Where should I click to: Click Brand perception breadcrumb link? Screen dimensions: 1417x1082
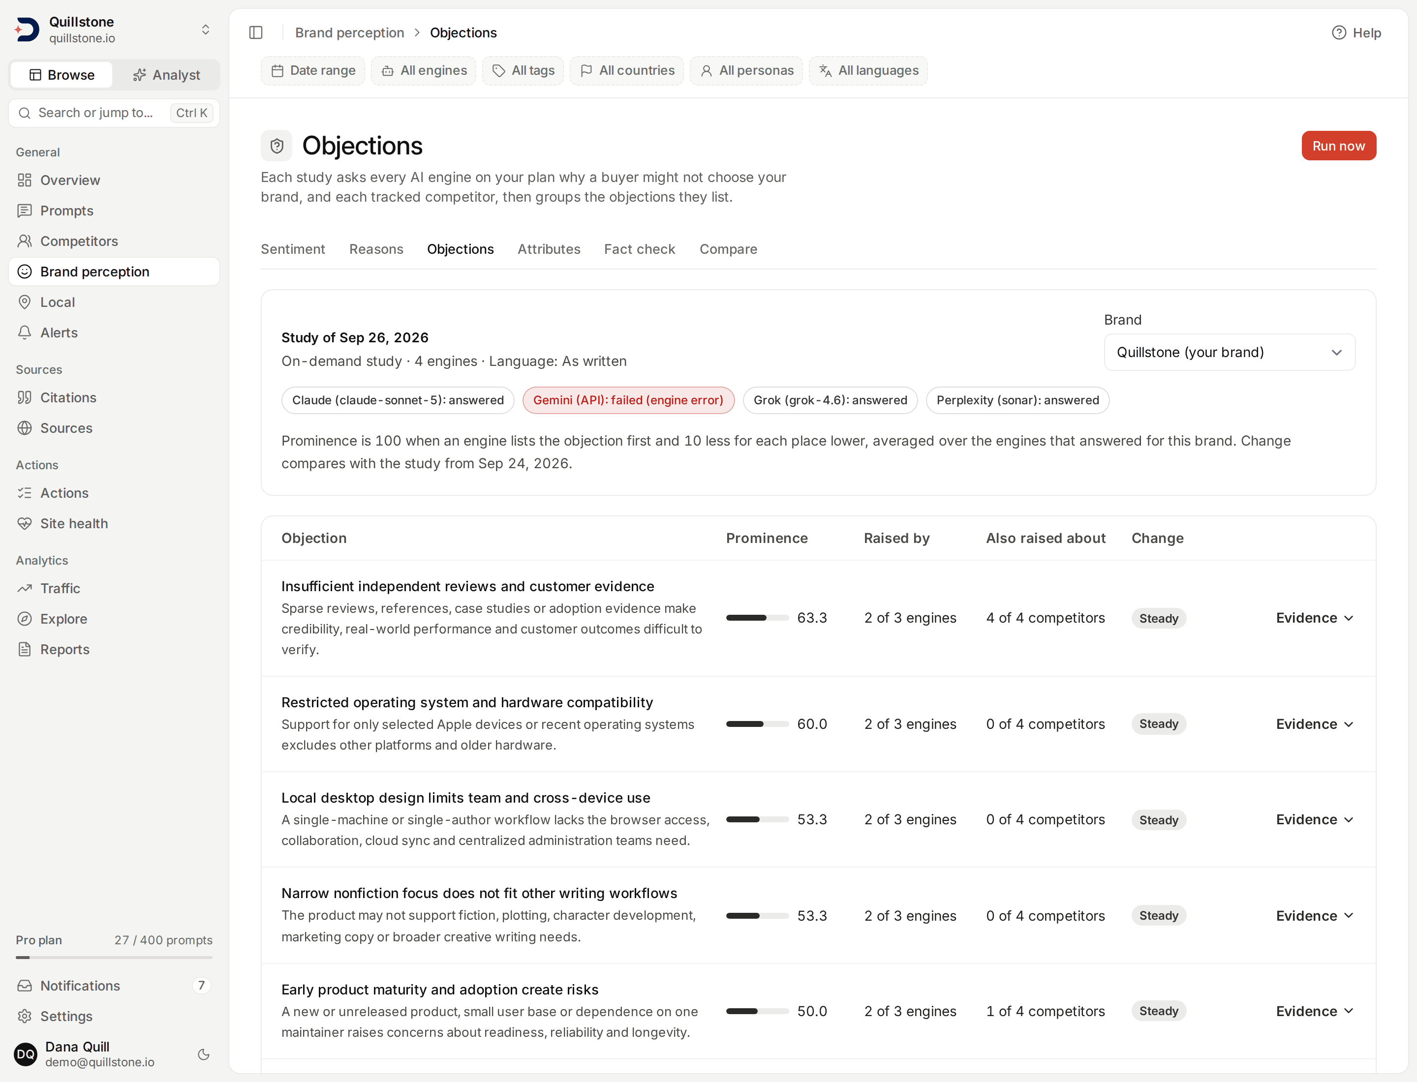[349, 32]
